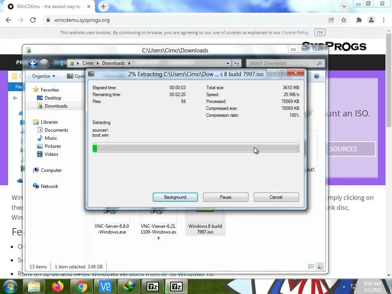Click Downloads breadcrumb in address bar

113,63
